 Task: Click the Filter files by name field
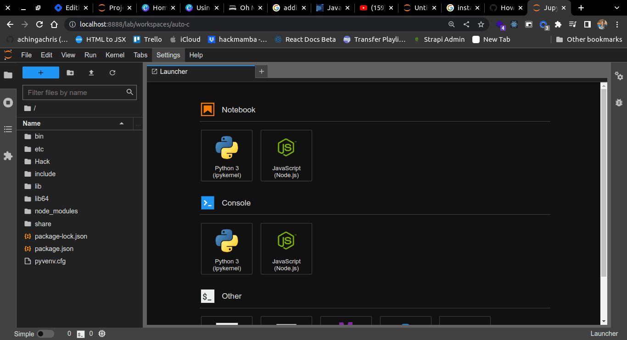[x=79, y=92]
